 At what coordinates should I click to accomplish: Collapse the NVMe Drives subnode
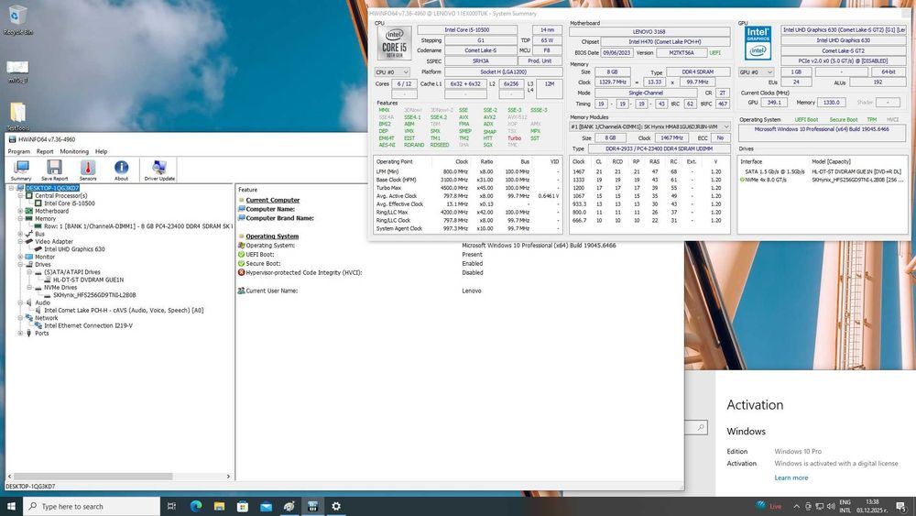tap(29, 288)
